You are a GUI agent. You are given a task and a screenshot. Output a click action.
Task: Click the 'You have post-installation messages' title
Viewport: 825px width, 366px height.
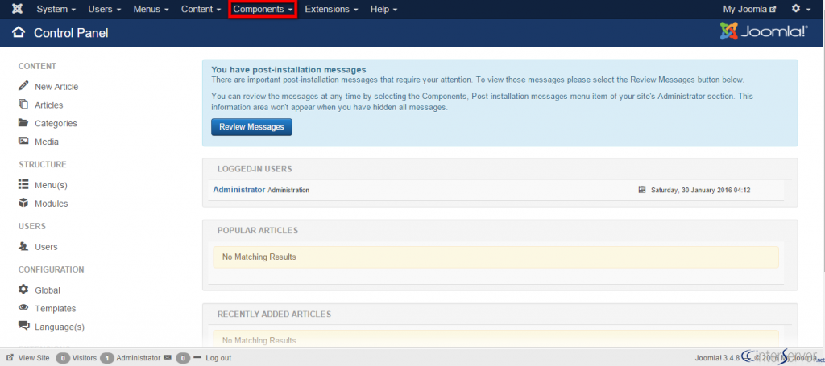click(x=288, y=69)
